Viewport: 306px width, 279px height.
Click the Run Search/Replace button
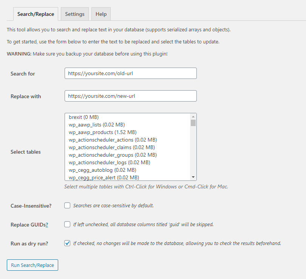pyautogui.click(x=32, y=265)
